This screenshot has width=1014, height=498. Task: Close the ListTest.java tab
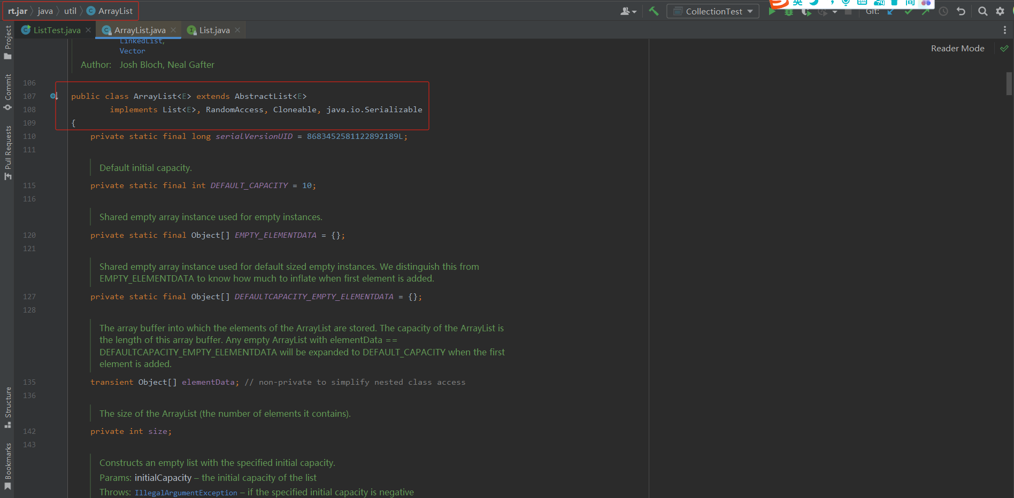(88, 30)
